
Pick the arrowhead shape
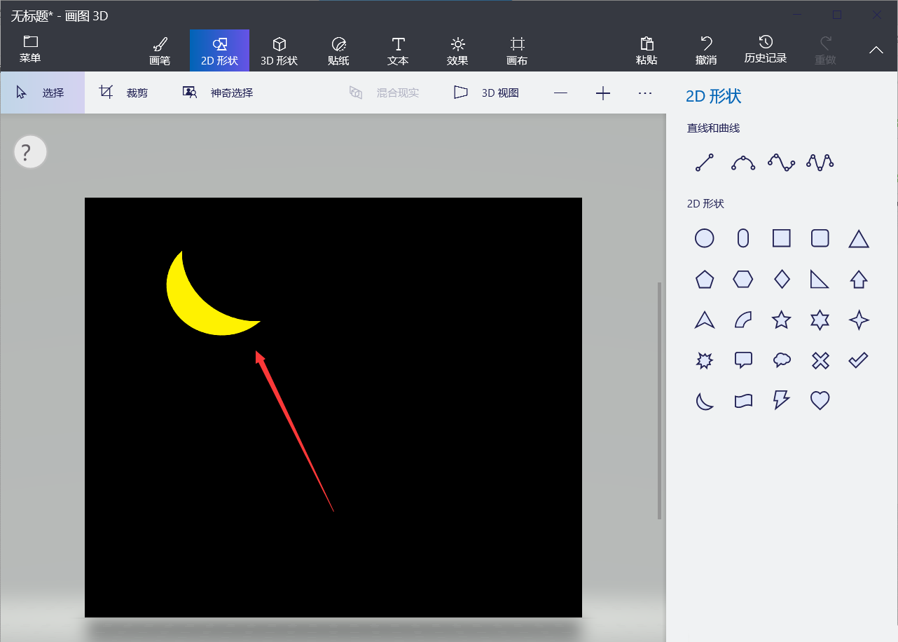pos(705,320)
